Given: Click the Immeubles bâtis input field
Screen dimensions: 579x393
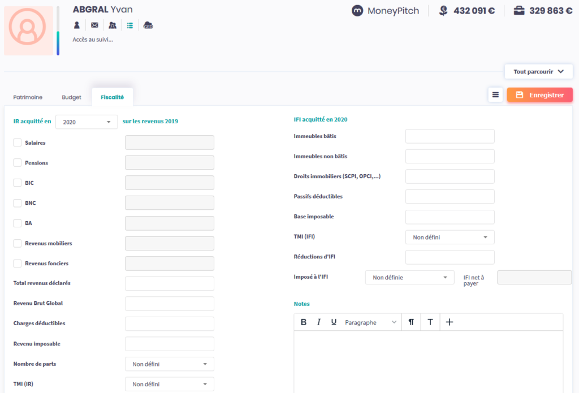Looking at the screenshot, I should [450, 136].
